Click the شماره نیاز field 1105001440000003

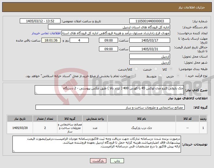coord(149,21)
